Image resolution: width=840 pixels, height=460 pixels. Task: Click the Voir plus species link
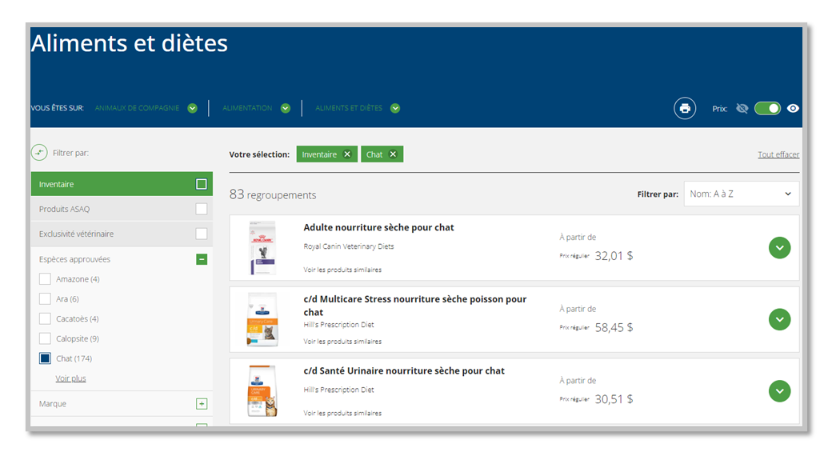tap(70, 378)
